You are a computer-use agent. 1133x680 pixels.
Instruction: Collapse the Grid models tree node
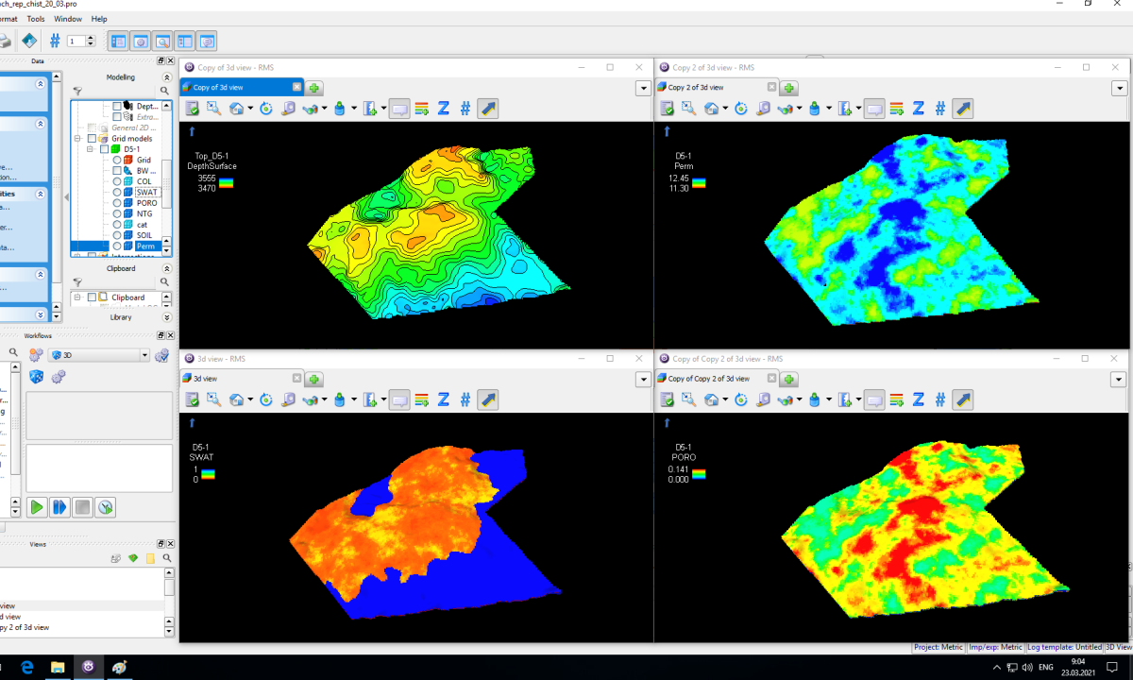coord(79,139)
